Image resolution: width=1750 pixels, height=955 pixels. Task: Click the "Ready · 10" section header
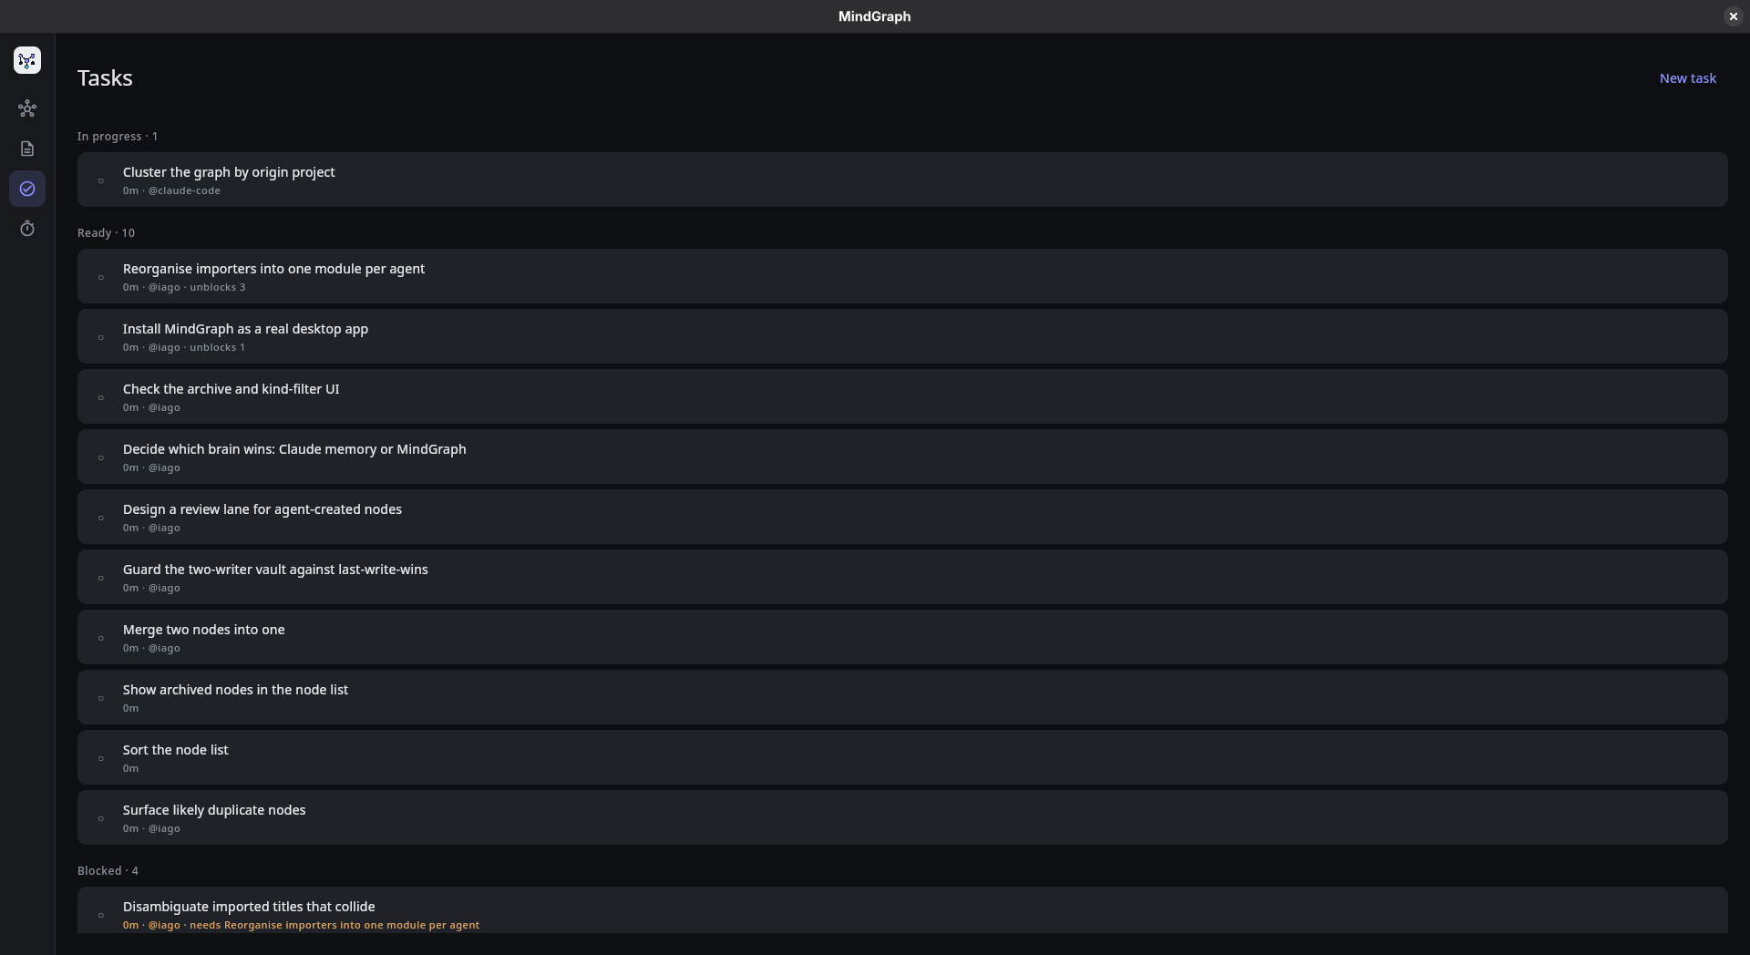106,233
